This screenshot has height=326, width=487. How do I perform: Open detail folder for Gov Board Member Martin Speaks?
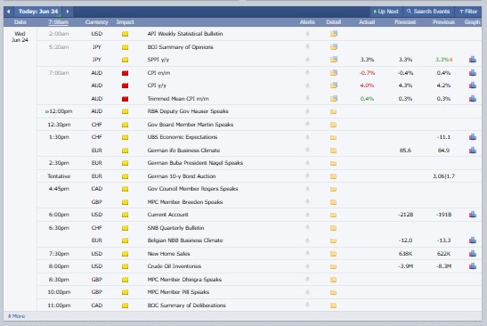(x=333, y=125)
